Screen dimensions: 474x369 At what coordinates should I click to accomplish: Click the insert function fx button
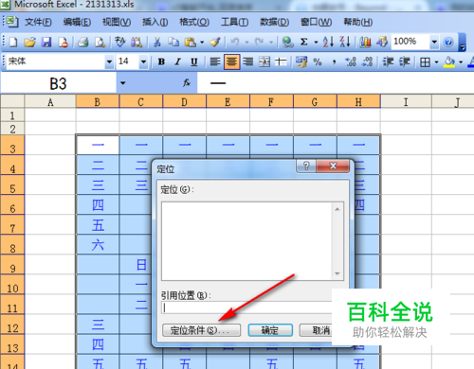[x=187, y=83]
